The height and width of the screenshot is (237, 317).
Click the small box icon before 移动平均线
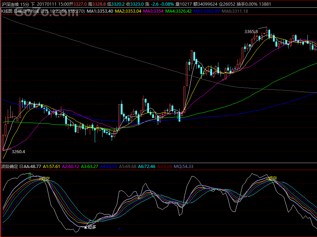(15, 11)
